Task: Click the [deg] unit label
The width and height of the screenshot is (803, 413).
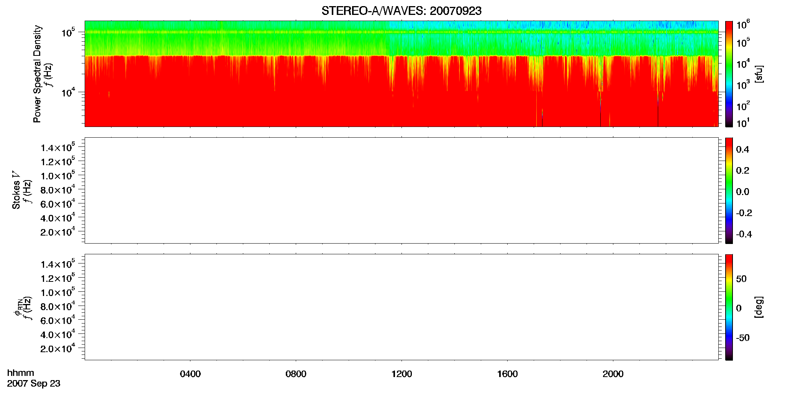Action: coord(759,307)
